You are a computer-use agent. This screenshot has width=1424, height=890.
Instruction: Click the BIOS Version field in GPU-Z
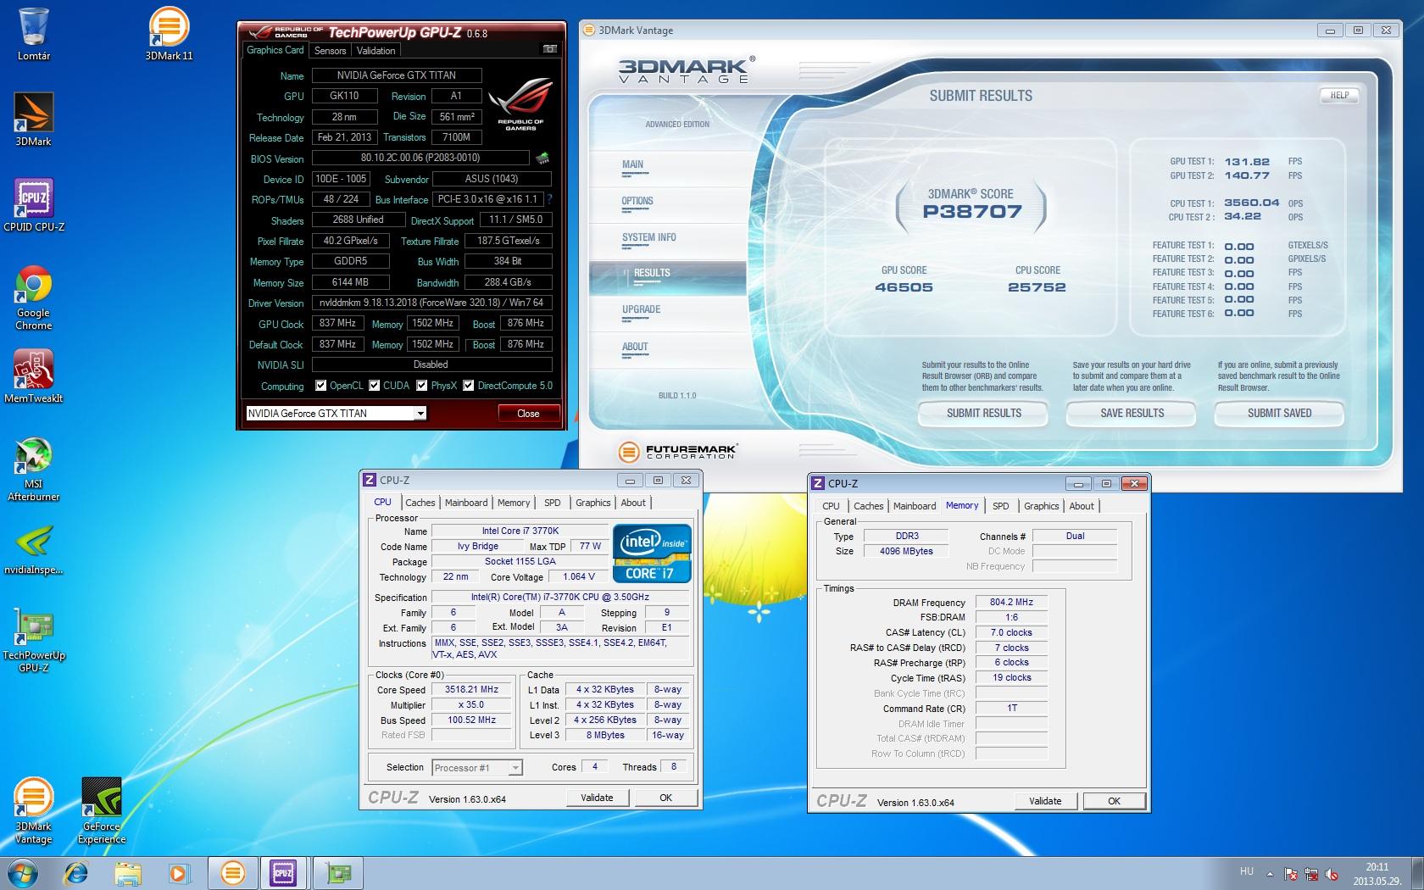point(420,158)
